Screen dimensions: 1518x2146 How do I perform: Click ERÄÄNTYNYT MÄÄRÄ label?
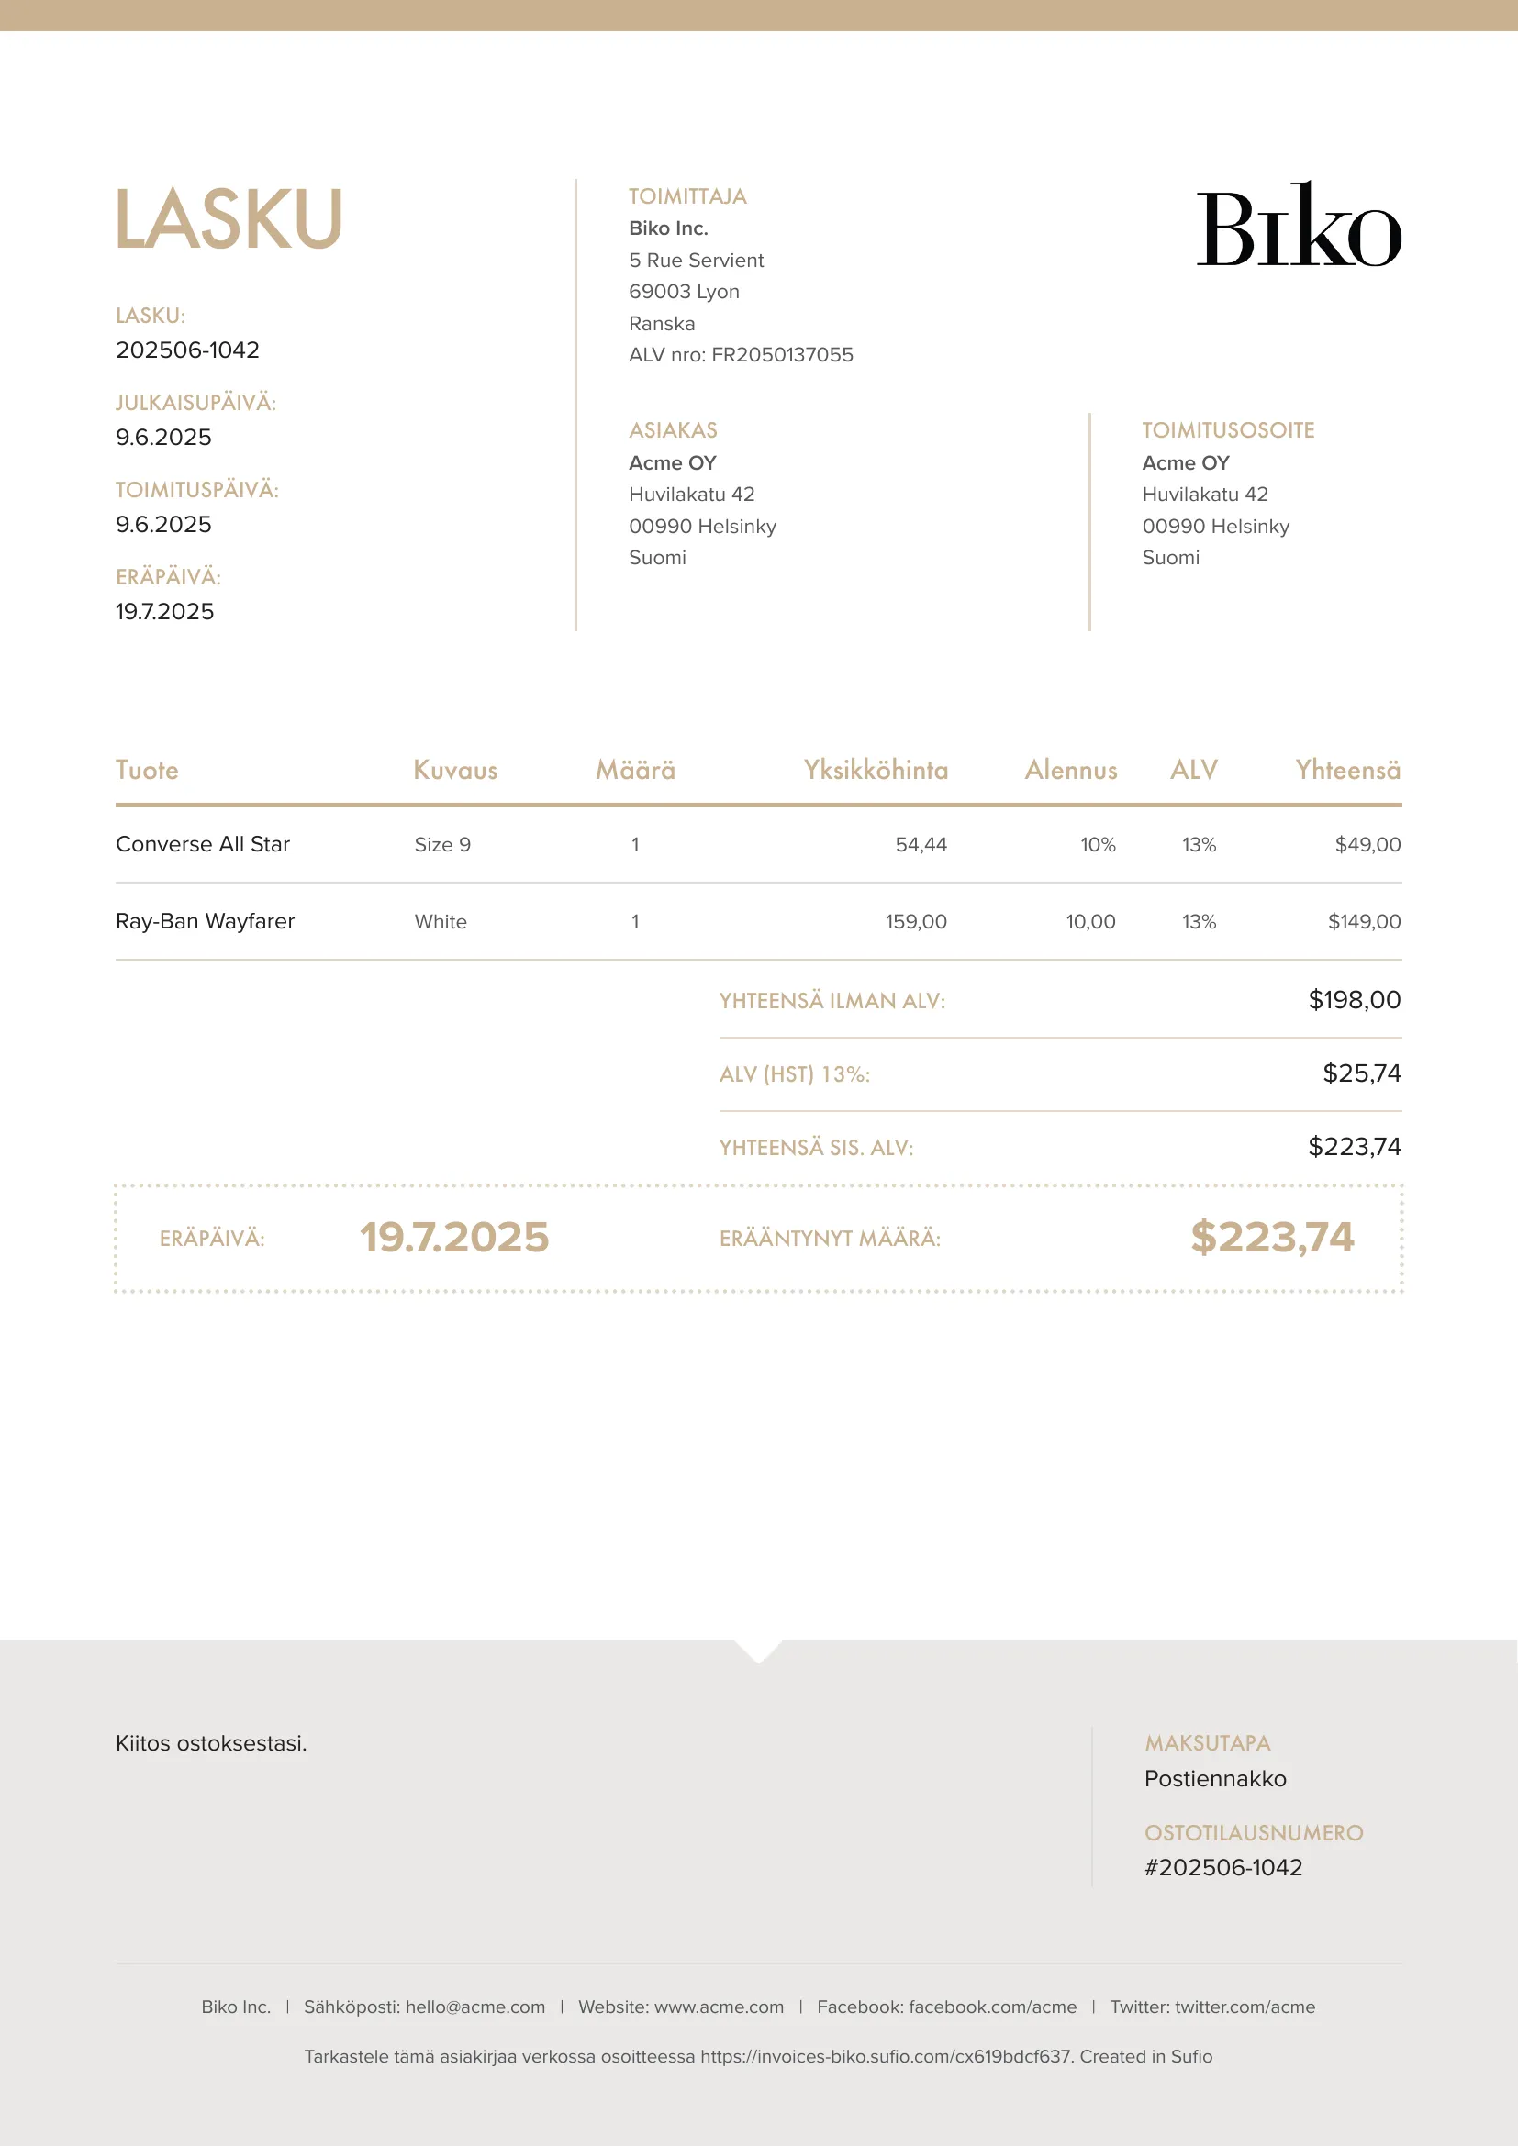pyautogui.click(x=830, y=1239)
